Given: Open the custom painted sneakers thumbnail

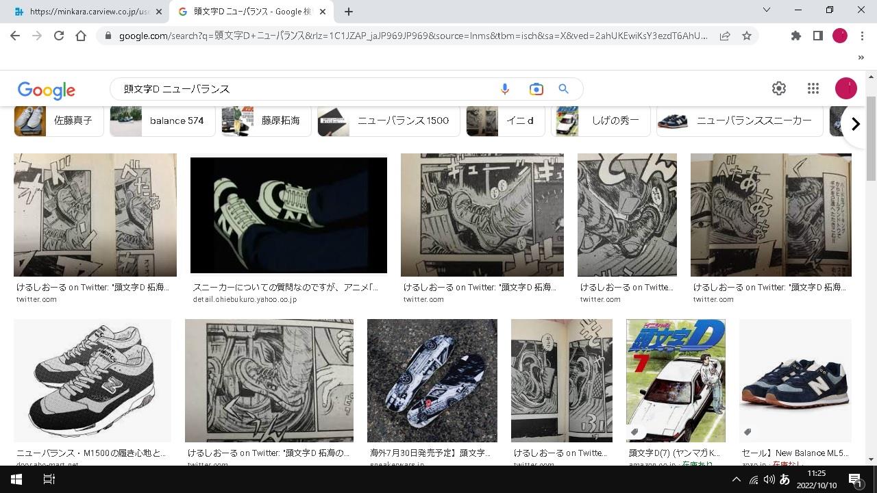Looking at the screenshot, I should tap(432, 381).
